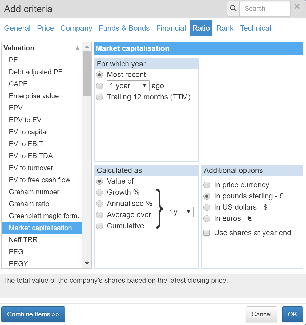306x325 pixels.
Task: Open the Financial tab
Action: tap(171, 28)
